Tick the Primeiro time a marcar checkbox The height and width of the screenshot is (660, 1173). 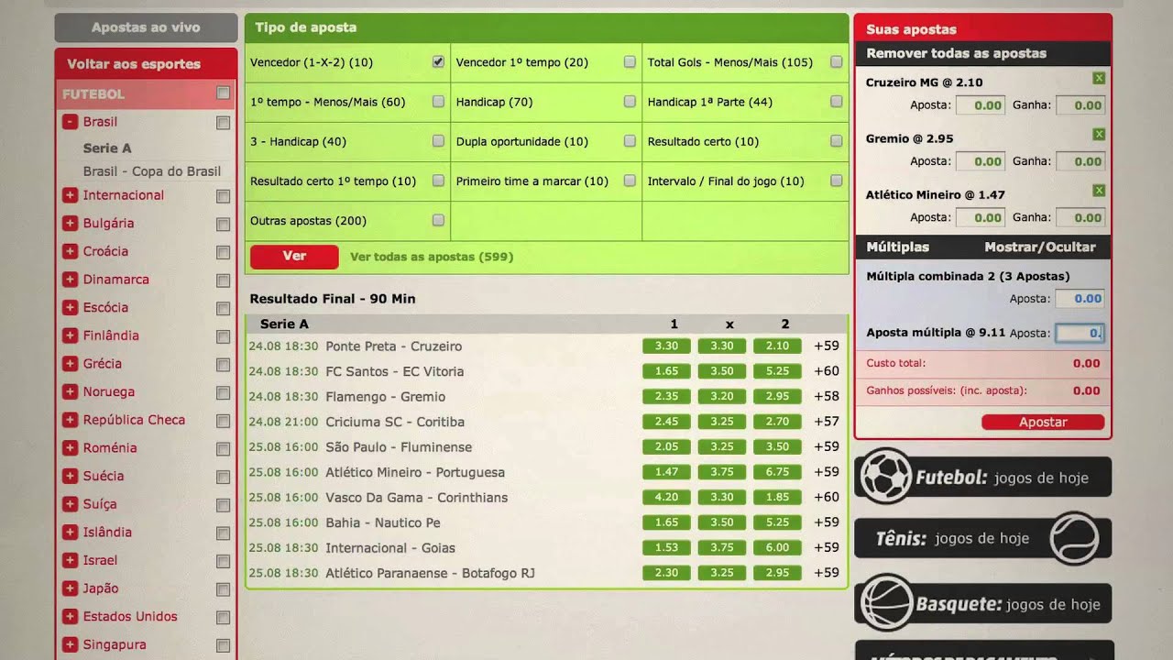[x=630, y=181]
